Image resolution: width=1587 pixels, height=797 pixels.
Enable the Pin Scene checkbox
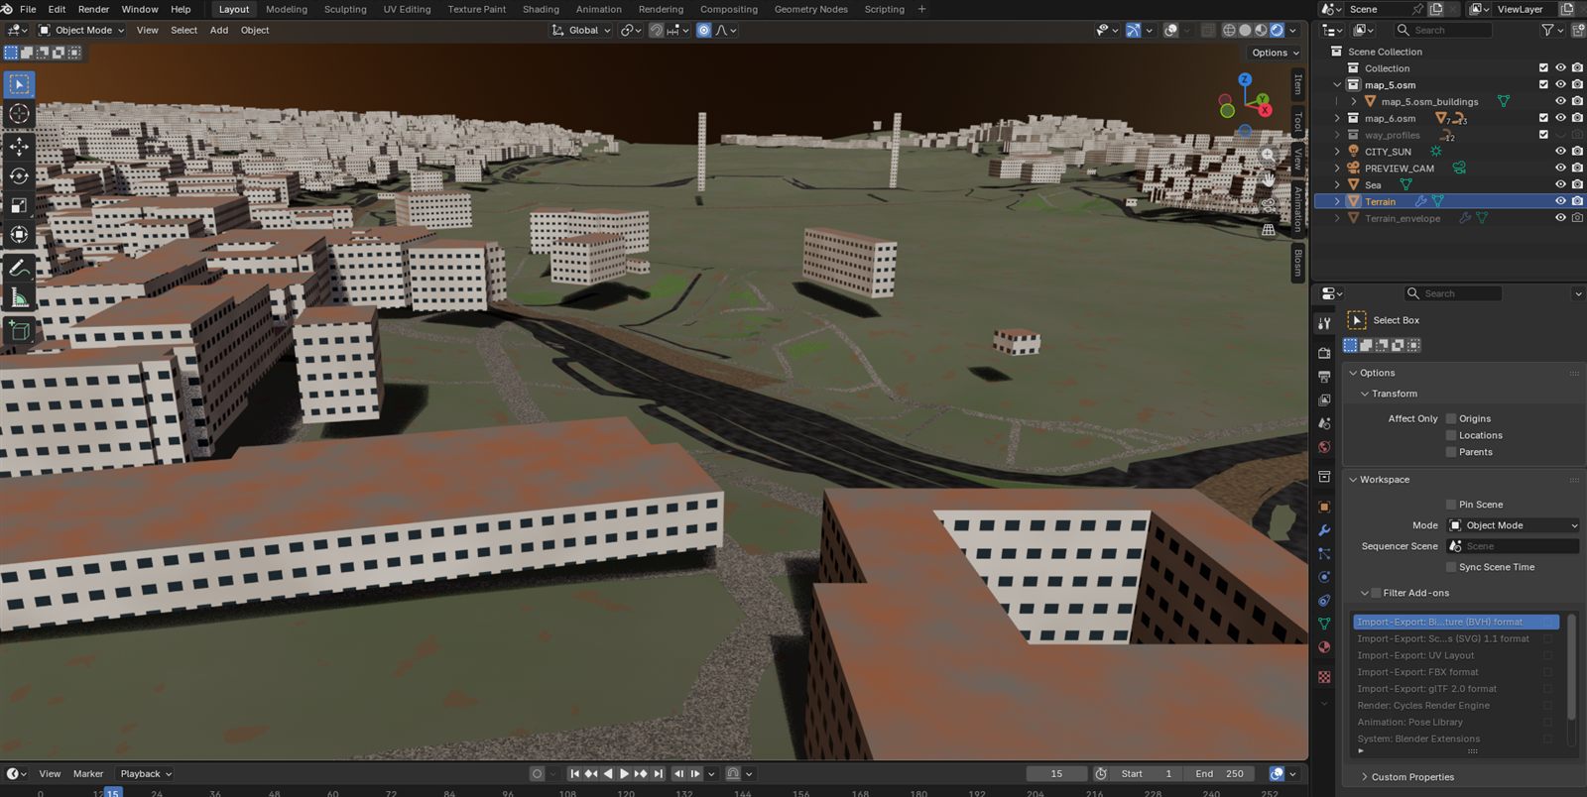click(x=1451, y=505)
